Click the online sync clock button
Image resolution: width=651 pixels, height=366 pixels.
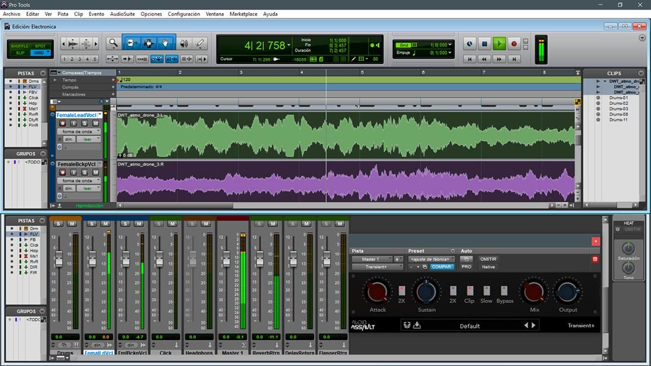point(470,44)
